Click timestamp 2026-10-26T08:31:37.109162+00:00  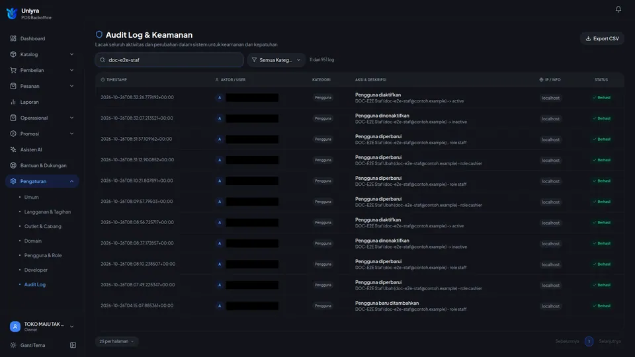pos(136,139)
